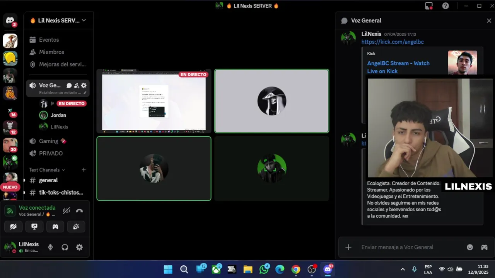Disconnect from voice with hang-up icon
Screen dimensions: 495x278
(x=79, y=211)
